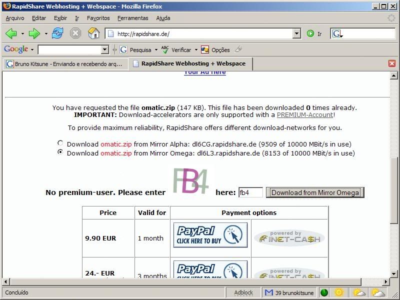This screenshot has height=300, width=400.
Task: Expand the address bar URL dropdown
Action: [x=296, y=33]
